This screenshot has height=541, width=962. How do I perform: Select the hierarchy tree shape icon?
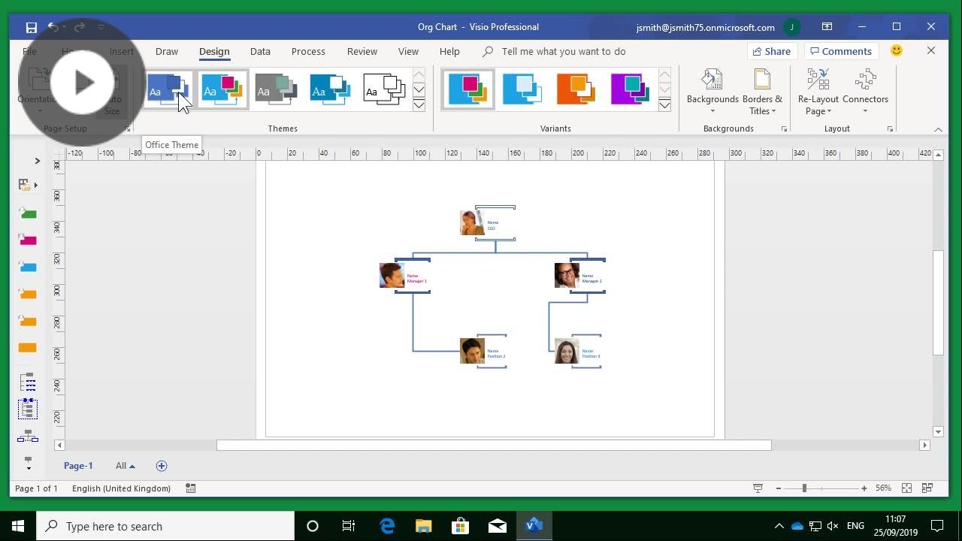coord(28,437)
